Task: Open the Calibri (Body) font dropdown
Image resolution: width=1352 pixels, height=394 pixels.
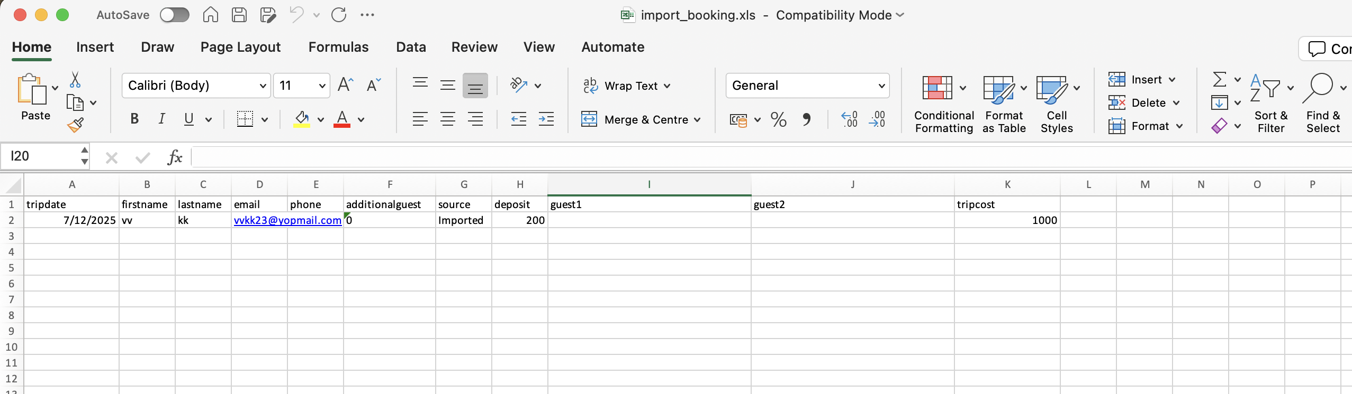Action: pyautogui.click(x=263, y=86)
